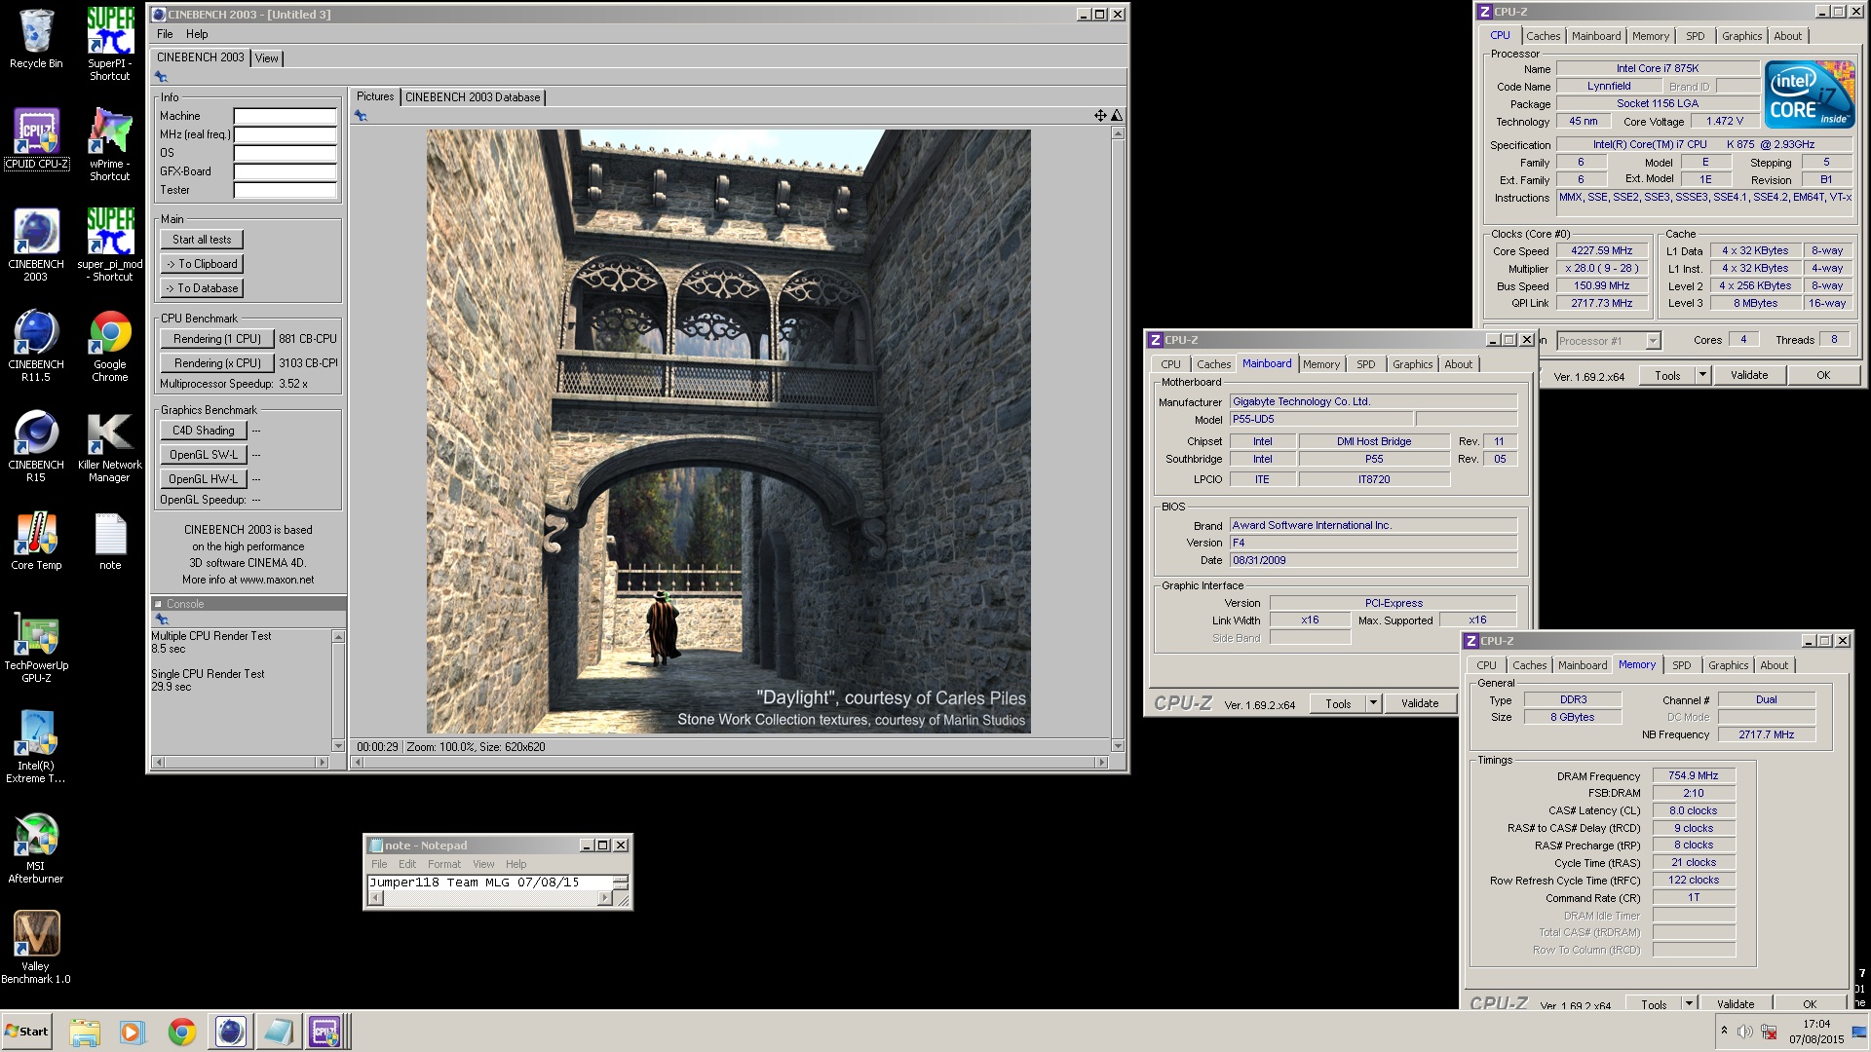
Task: Click the Start button
Action: click(x=26, y=1032)
